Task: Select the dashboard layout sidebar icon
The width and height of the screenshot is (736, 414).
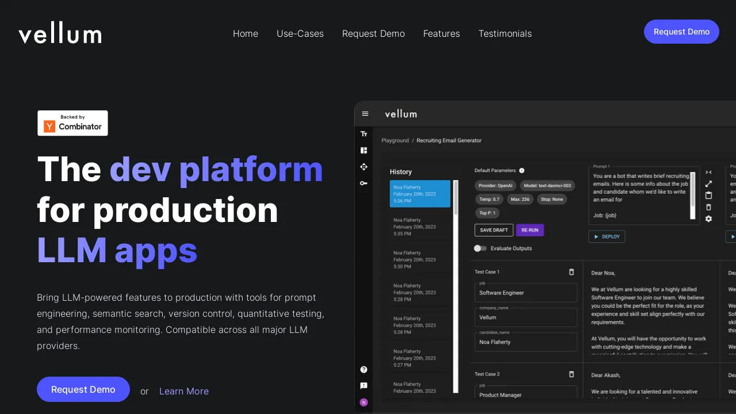Action: pyautogui.click(x=364, y=150)
